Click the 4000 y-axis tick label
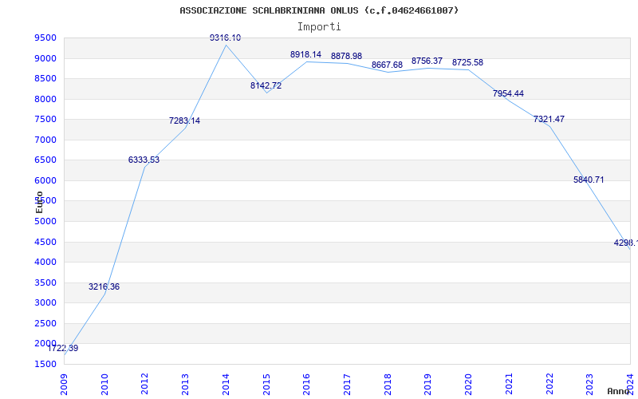 click(45, 263)
